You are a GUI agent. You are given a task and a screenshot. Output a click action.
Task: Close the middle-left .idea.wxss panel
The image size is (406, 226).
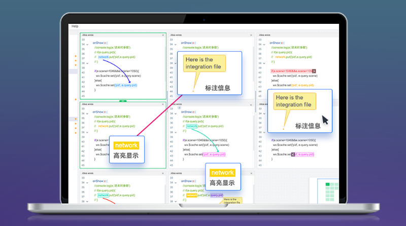click(163, 104)
